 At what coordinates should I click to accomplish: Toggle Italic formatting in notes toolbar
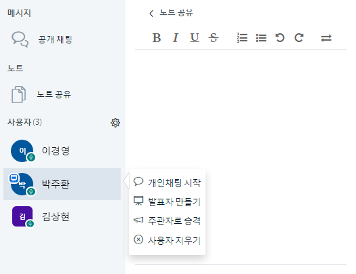coord(176,38)
